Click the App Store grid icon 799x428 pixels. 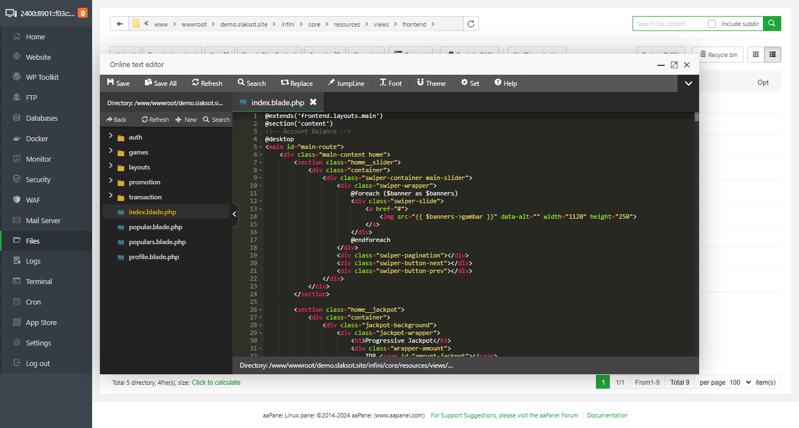(x=16, y=322)
